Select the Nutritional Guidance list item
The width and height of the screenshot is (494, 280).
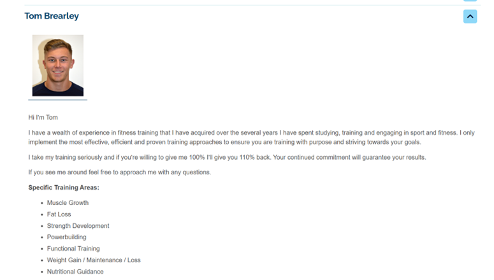[x=76, y=272]
